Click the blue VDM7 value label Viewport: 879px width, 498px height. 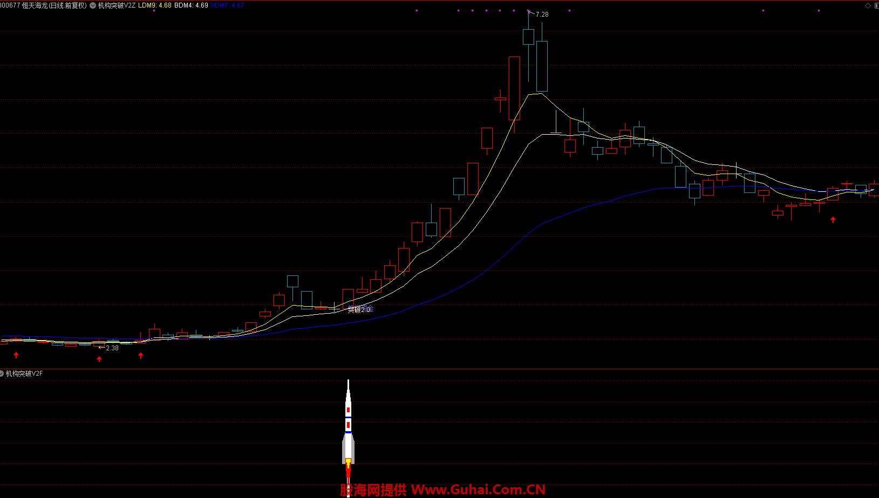click(x=227, y=5)
